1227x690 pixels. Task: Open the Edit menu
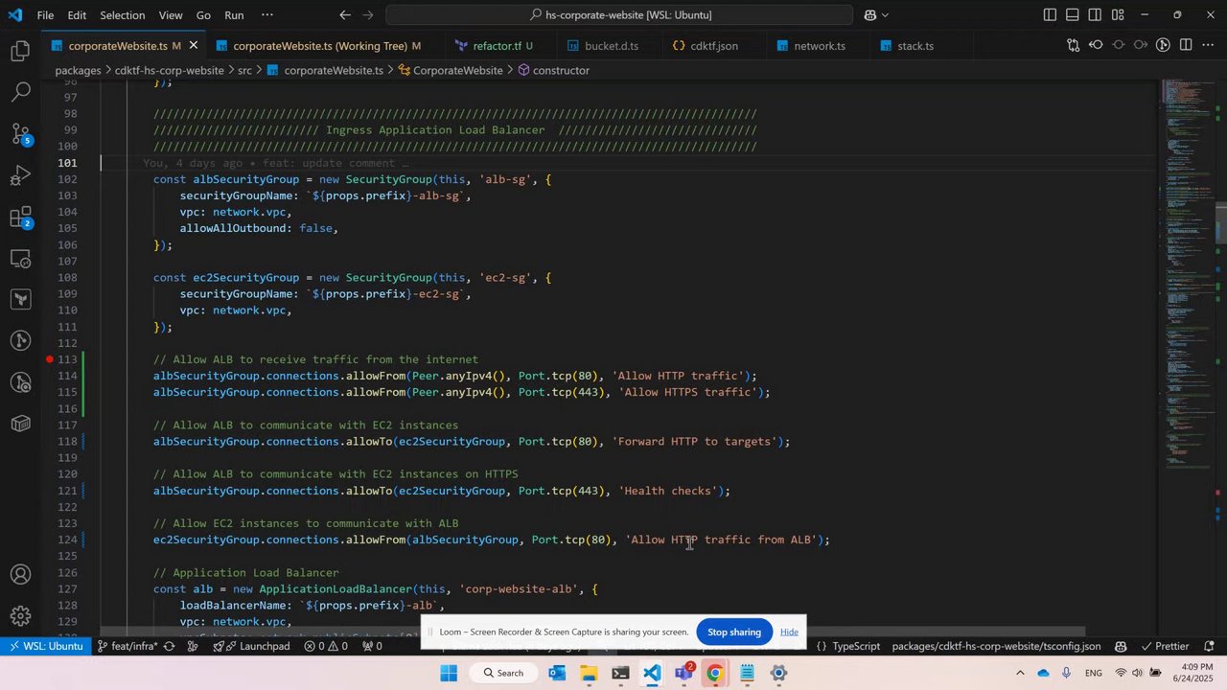point(77,14)
